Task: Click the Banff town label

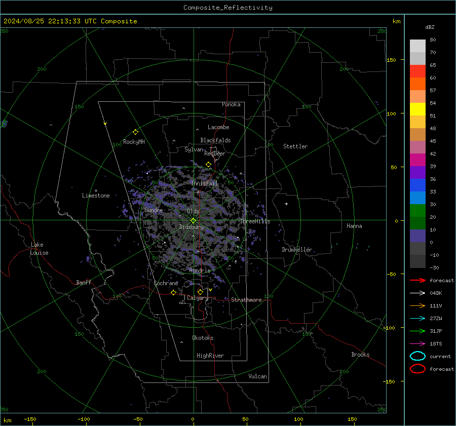Action: [84, 283]
